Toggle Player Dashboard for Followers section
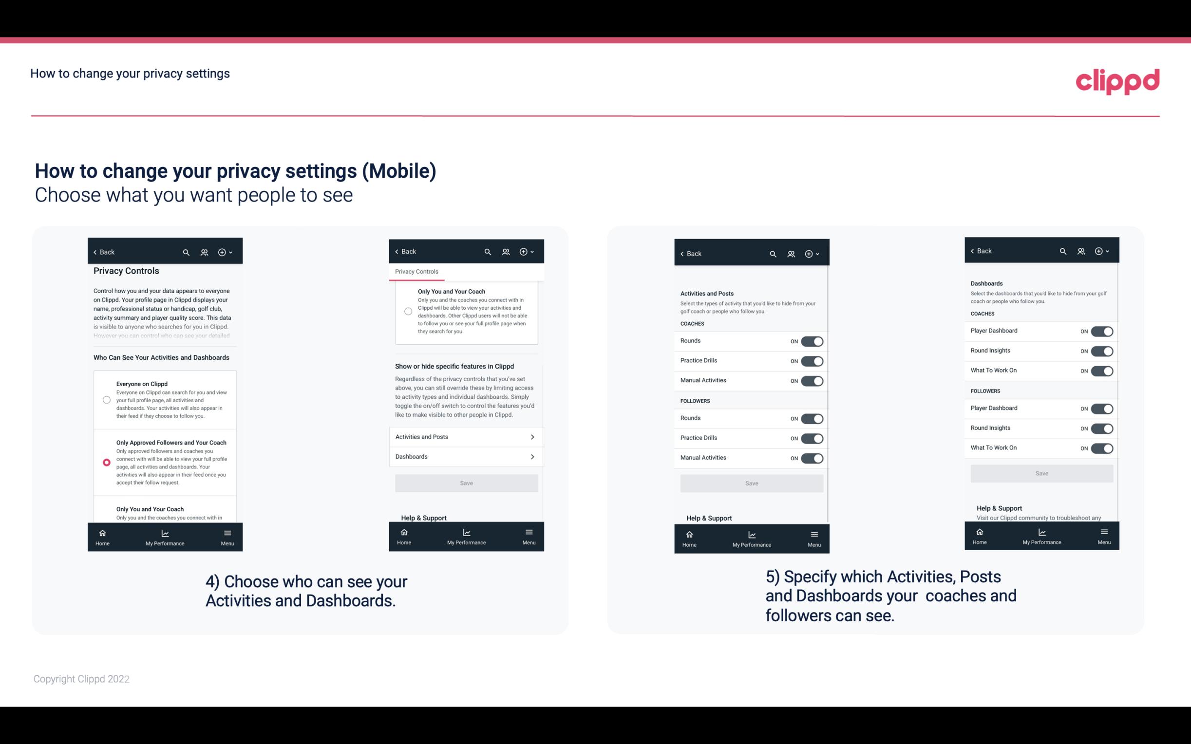 click(x=1102, y=408)
